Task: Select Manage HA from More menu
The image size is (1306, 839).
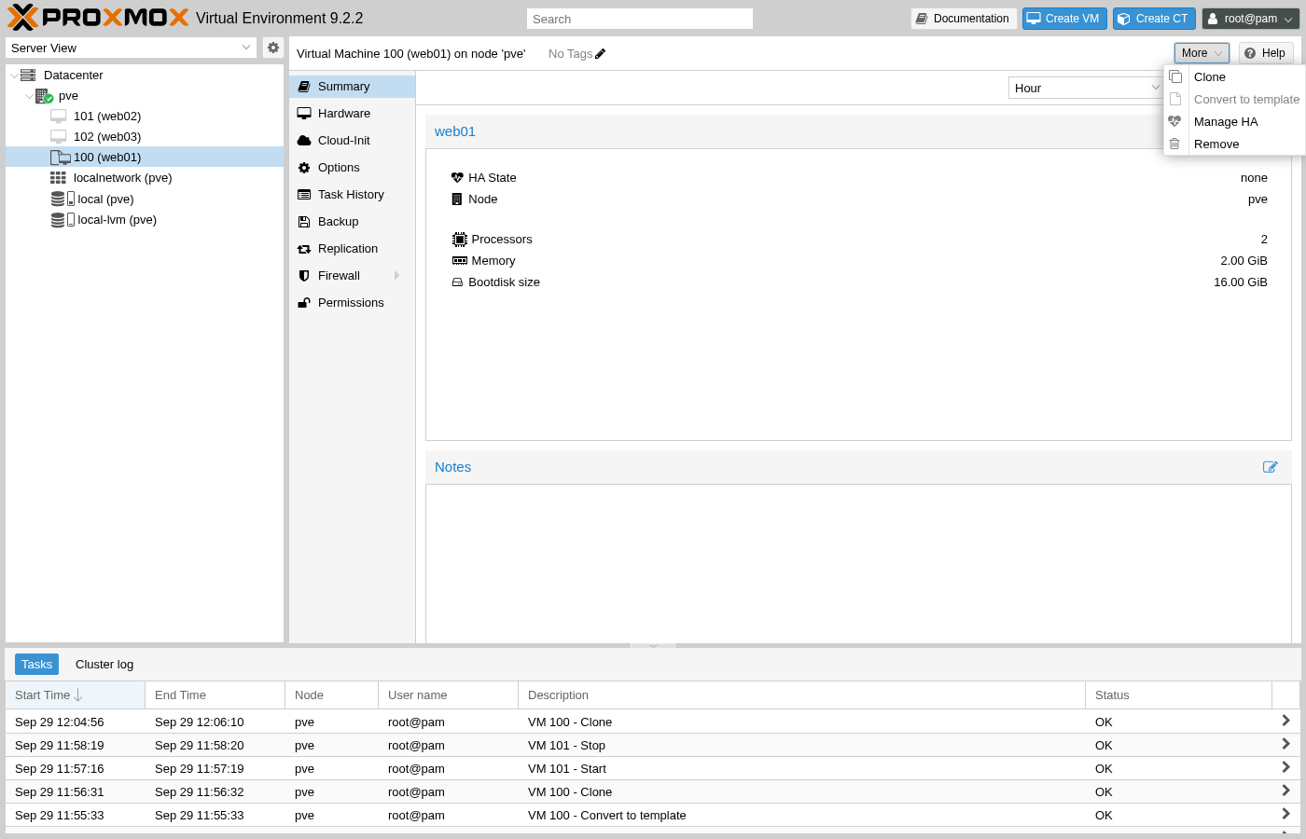Action: 1234,122
